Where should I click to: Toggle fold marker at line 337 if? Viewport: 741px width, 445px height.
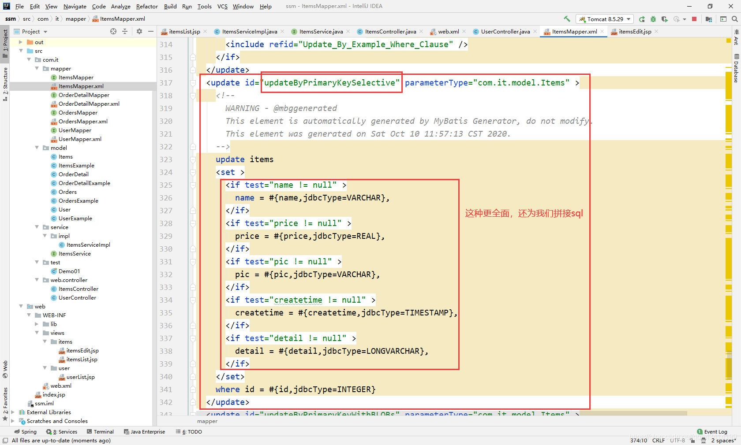coord(193,338)
